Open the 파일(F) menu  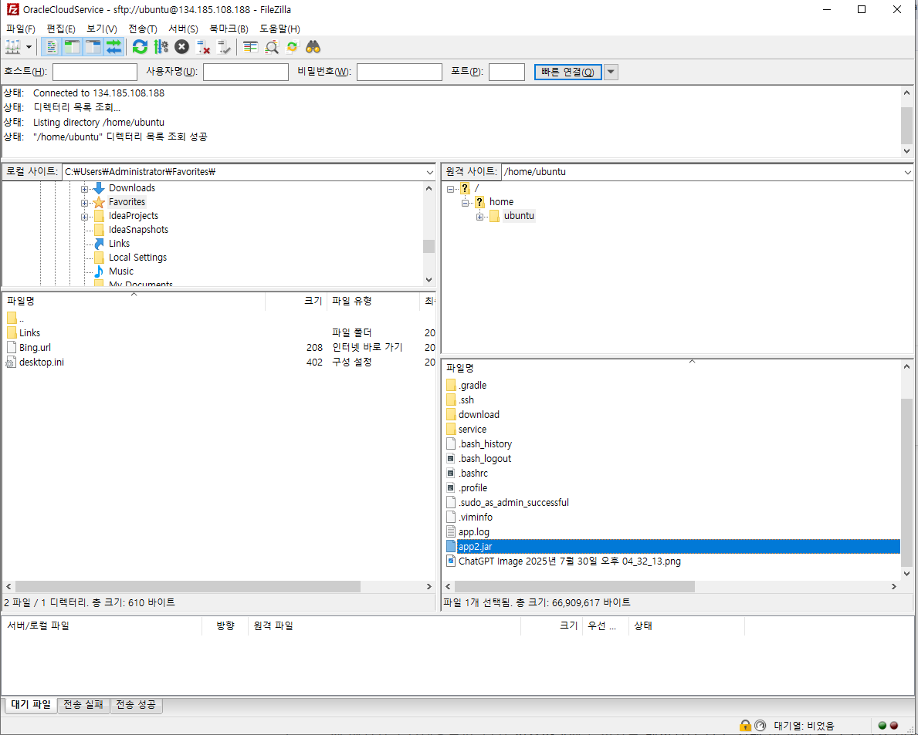coord(21,29)
